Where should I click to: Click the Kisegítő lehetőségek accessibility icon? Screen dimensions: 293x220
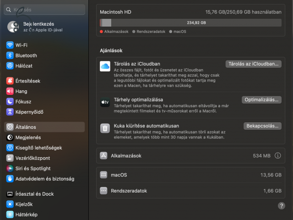pyautogui.click(x=10, y=148)
